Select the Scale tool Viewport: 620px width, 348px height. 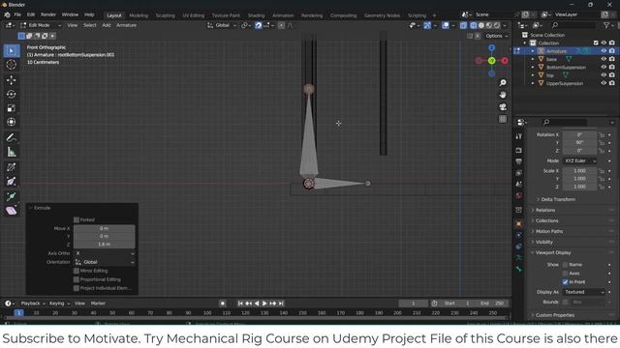click(x=11, y=108)
